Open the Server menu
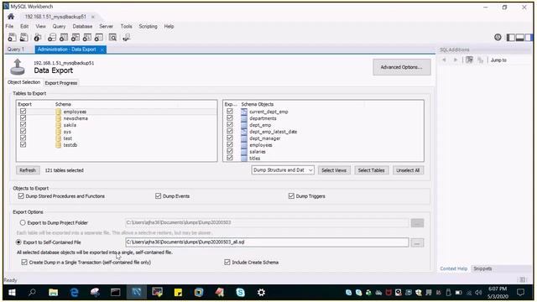537x302 pixels. click(106, 26)
